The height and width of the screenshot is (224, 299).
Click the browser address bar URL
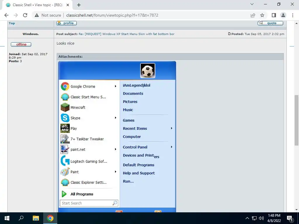pyautogui.click(x=112, y=15)
